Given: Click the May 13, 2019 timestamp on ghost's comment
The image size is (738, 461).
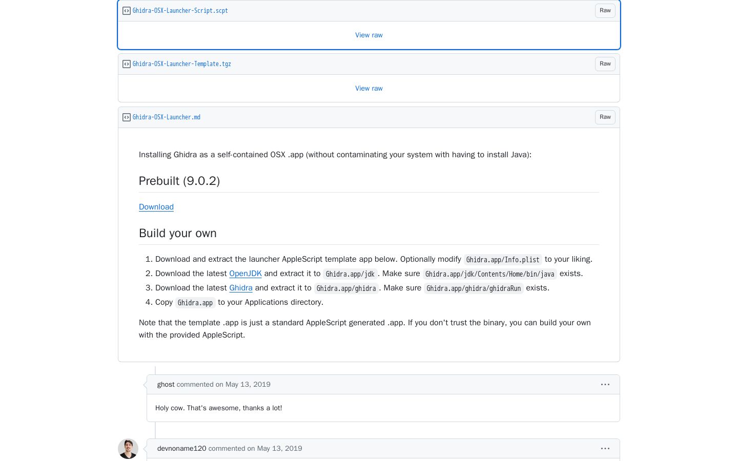Looking at the screenshot, I should coord(248,385).
